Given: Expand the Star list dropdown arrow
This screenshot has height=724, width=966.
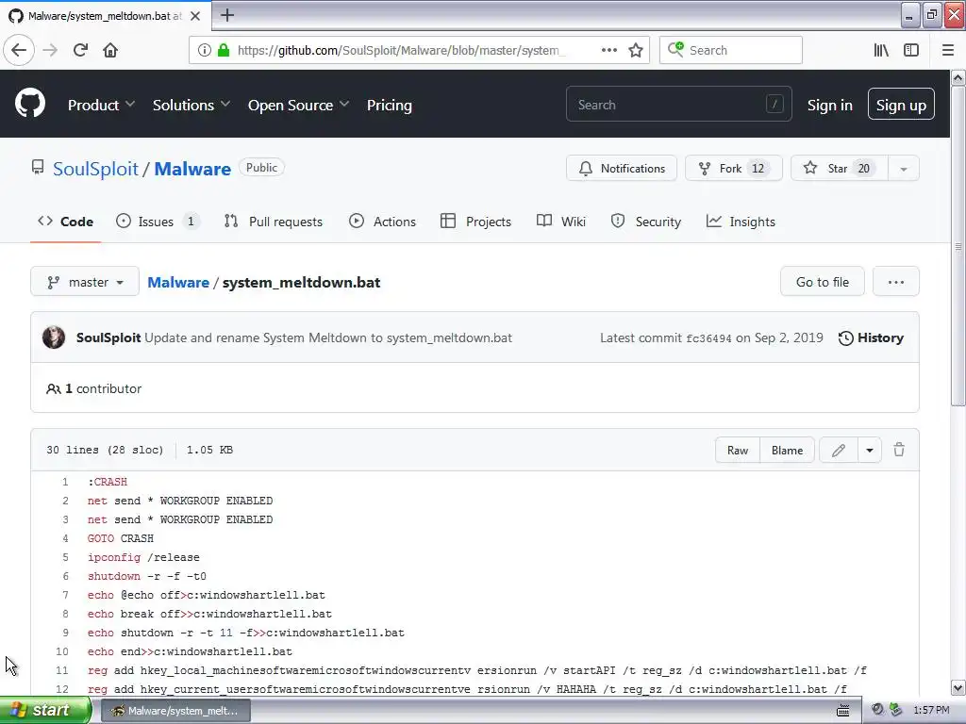Looking at the screenshot, I should pyautogui.click(x=904, y=168).
